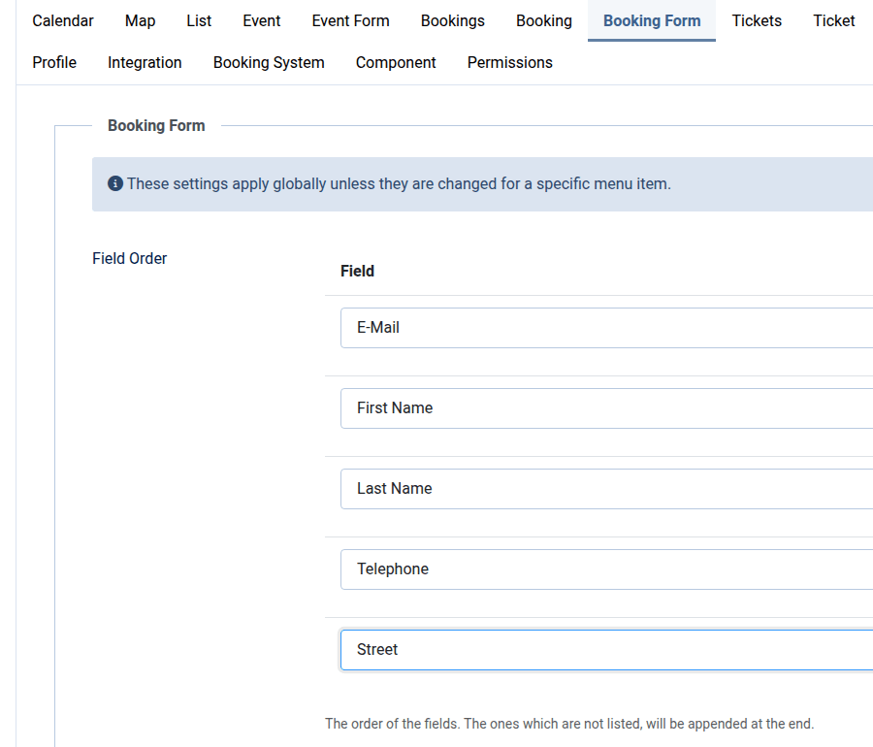Image resolution: width=873 pixels, height=747 pixels.
Task: Open the Bookings (plural) tab
Action: 452,20
